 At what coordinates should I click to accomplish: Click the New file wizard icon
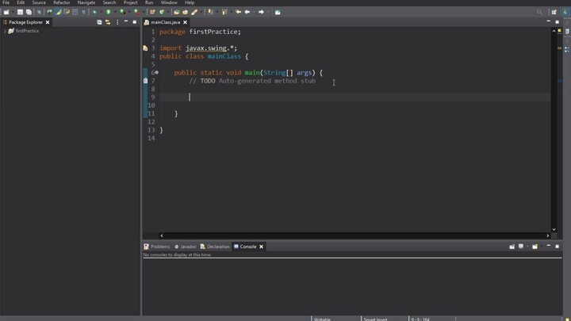[x=6, y=12]
